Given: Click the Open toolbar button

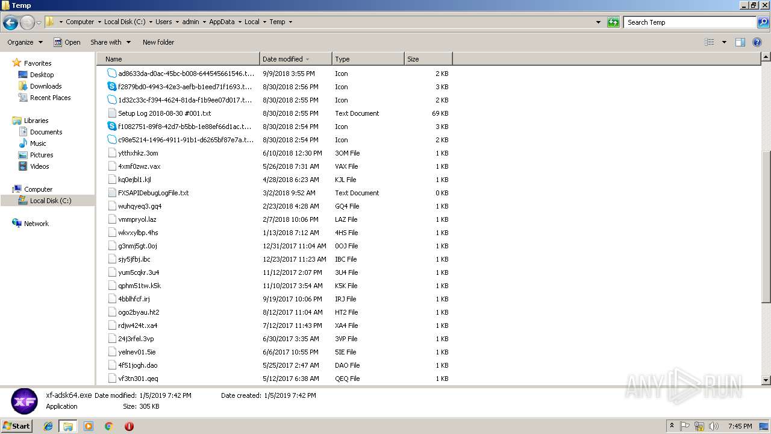Looking at the screenshot, I should (x=67, y=42).
